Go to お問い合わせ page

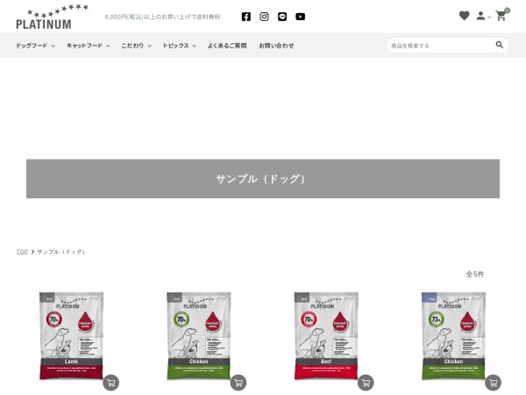[276, 46]
